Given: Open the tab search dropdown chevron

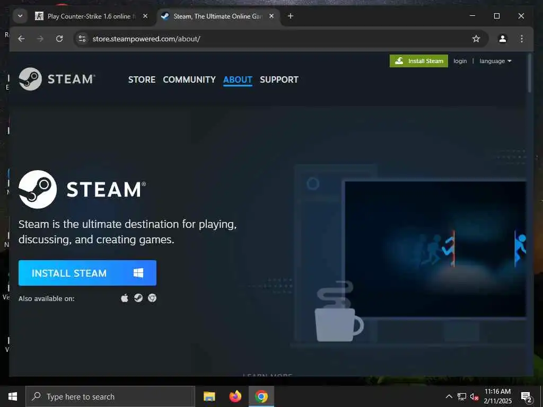Looking at the screenshot, I should tap(20, 16).
